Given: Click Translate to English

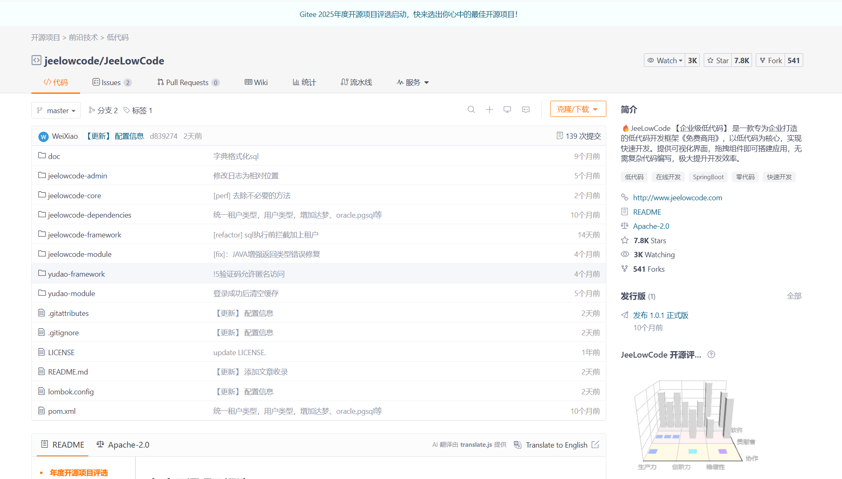Looking at the screenshot, I should coord(556,445).
